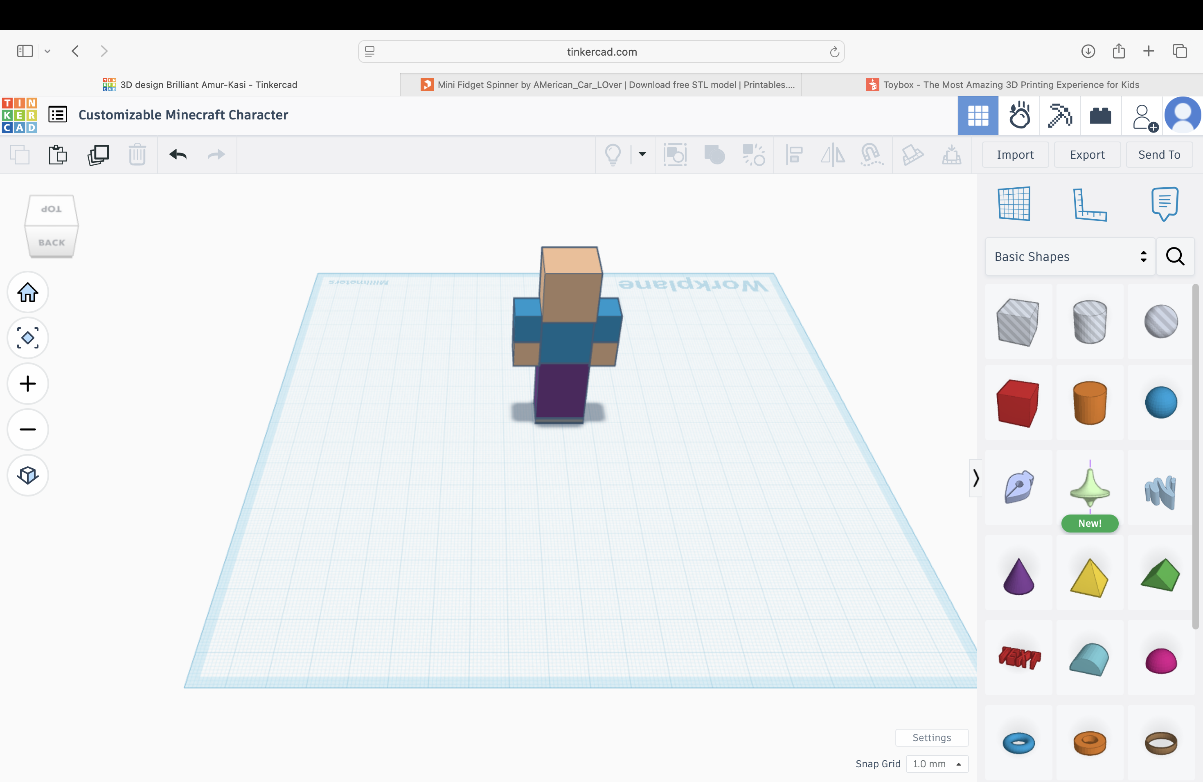
Task: Toggle the orthographic perspective cube icon
Action: tap(28, 475)
